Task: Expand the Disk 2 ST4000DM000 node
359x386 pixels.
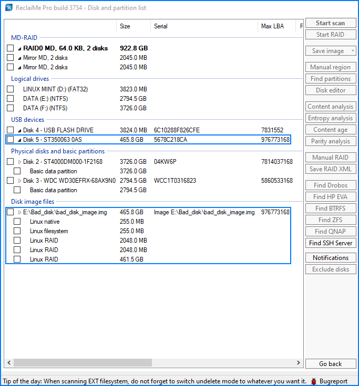Action: (19, 162)
